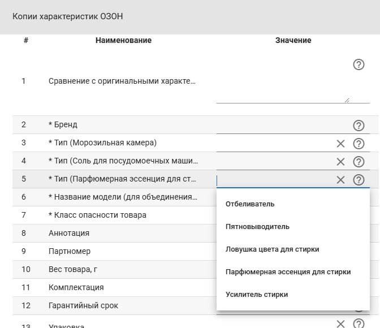The image size is (380, 328).
Task: Pick Ловушка цвета для стирки option
Action: coord(272,249)
